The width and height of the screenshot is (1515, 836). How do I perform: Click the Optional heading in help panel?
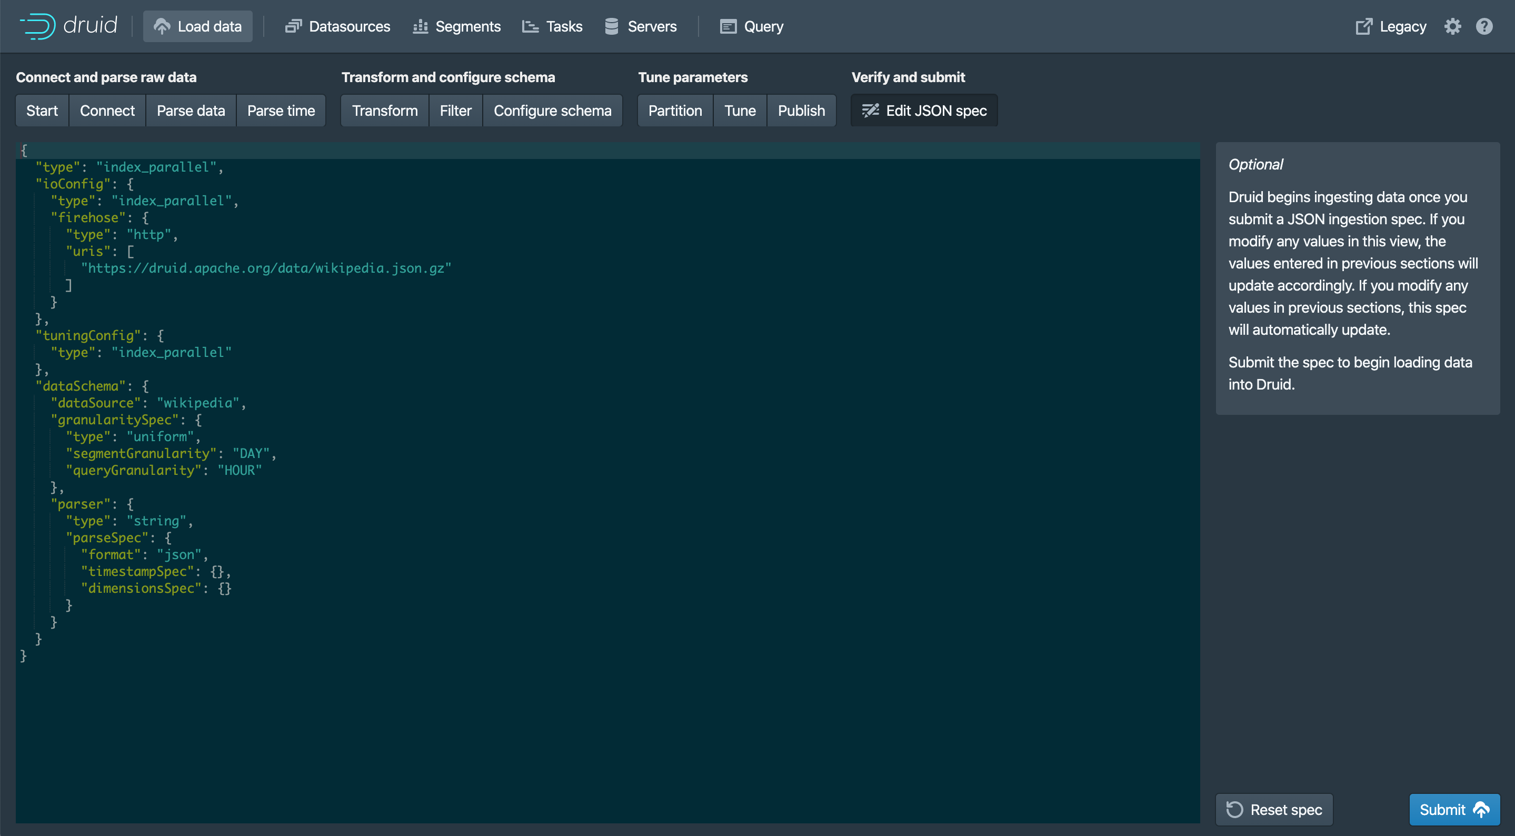point(1255,164)
